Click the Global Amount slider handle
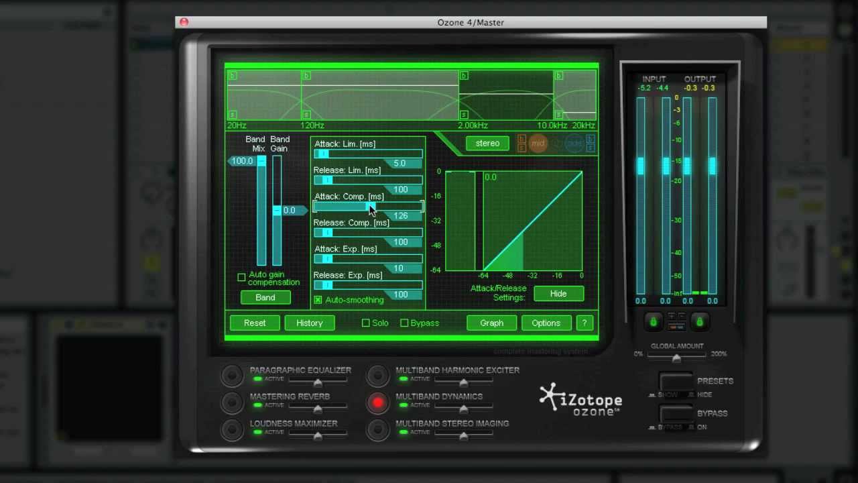The height and width of the screenshot is (483, 858). tap(676, 358)
